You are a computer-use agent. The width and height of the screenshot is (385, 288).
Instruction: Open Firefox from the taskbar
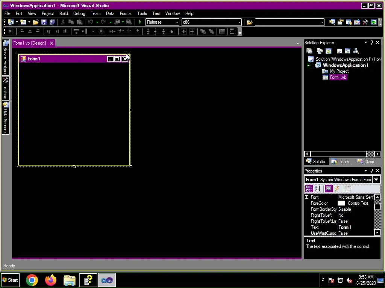(51, 280)
